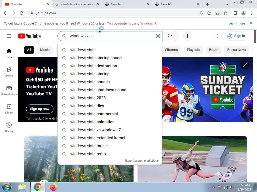Open YouTube settings three-dot menu
The image size is (257, 192).
click(217, 36)
